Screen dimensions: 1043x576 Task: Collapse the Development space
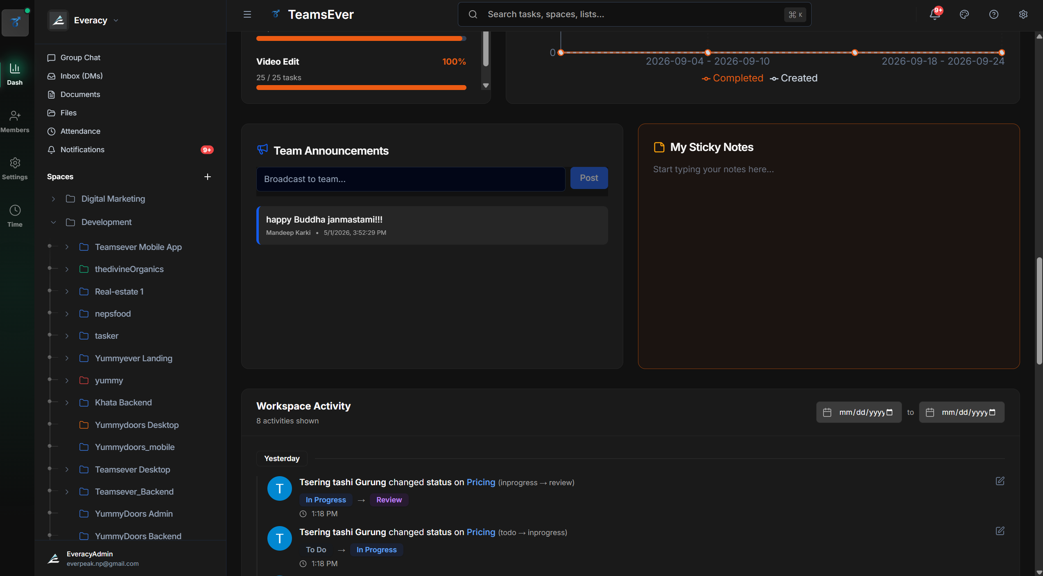click(x=53, y=222)
